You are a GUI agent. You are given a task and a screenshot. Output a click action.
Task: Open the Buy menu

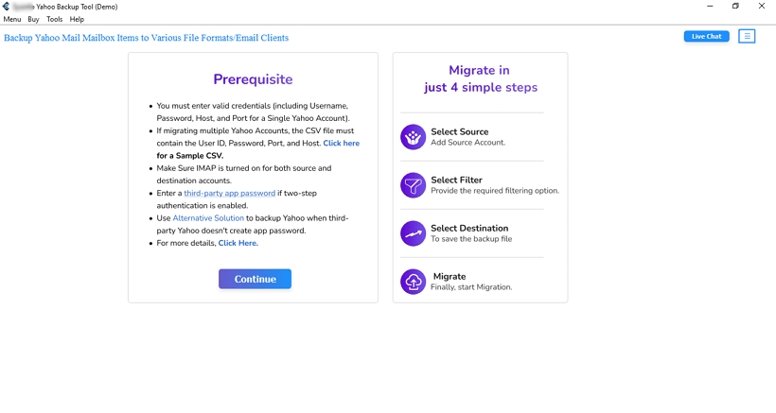coord(33,19)
